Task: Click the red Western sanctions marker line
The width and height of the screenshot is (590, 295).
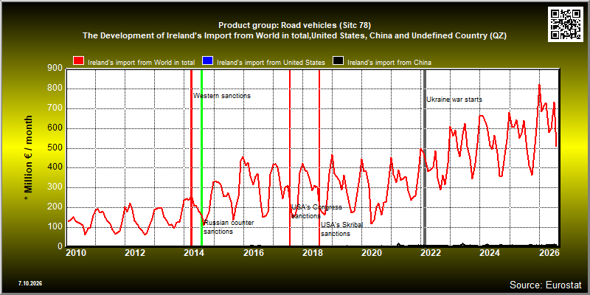Action: pos(191,158)
